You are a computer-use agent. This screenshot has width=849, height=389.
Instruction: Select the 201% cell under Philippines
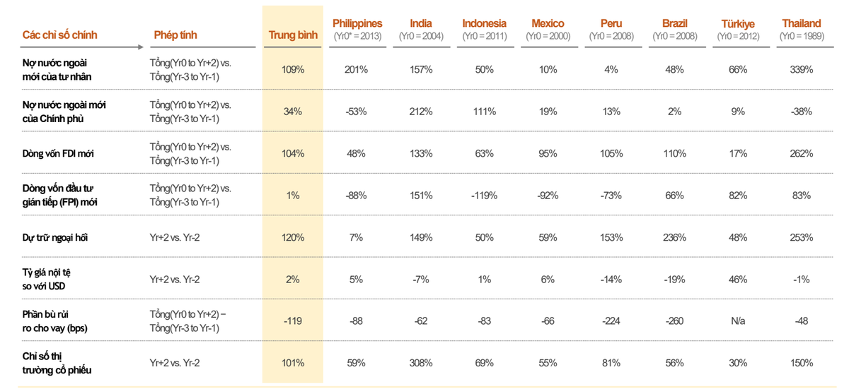[x=357, y=69]
